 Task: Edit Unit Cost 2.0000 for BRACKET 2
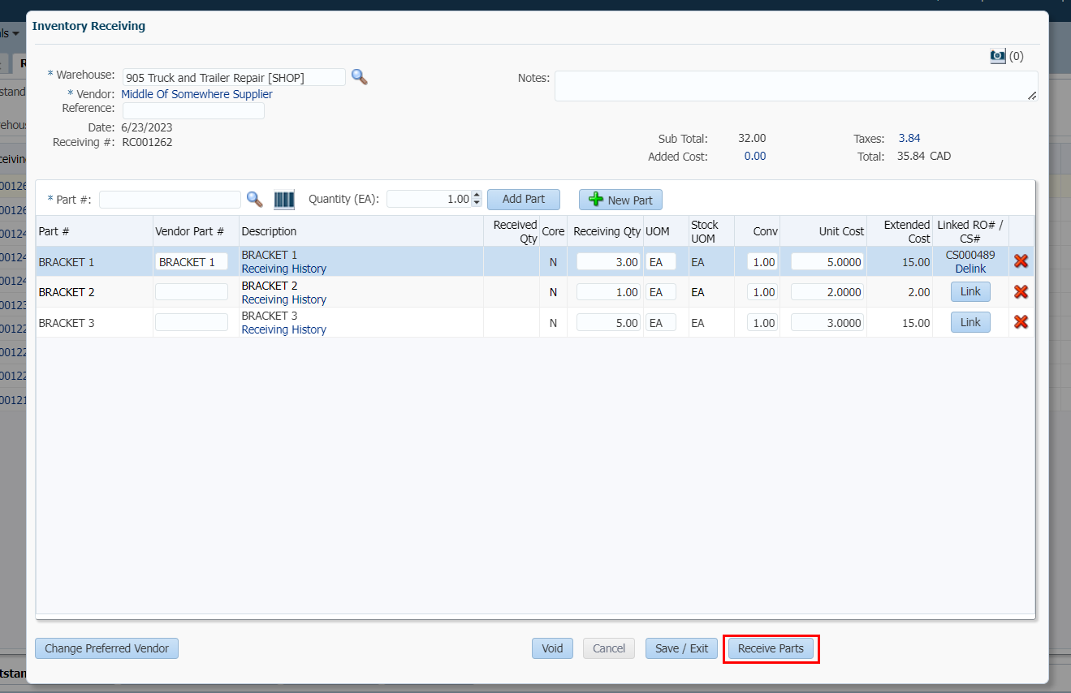pos(827,292)
